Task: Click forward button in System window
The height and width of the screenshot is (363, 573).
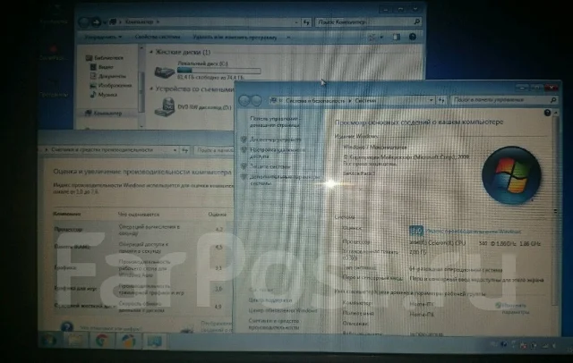Action: (257, 100)
